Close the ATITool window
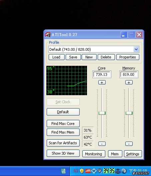Screen dimensions: 151x176 click(x=139, y=35)
